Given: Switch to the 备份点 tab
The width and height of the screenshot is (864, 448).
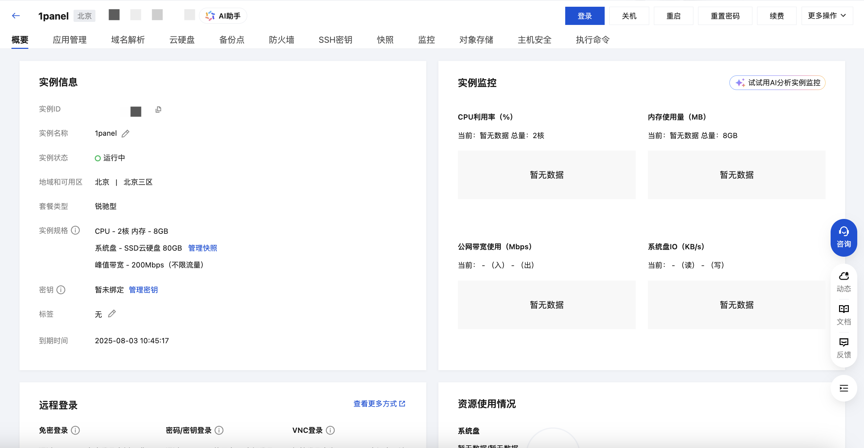Looking at the screenshot, I should coord(232,40).
